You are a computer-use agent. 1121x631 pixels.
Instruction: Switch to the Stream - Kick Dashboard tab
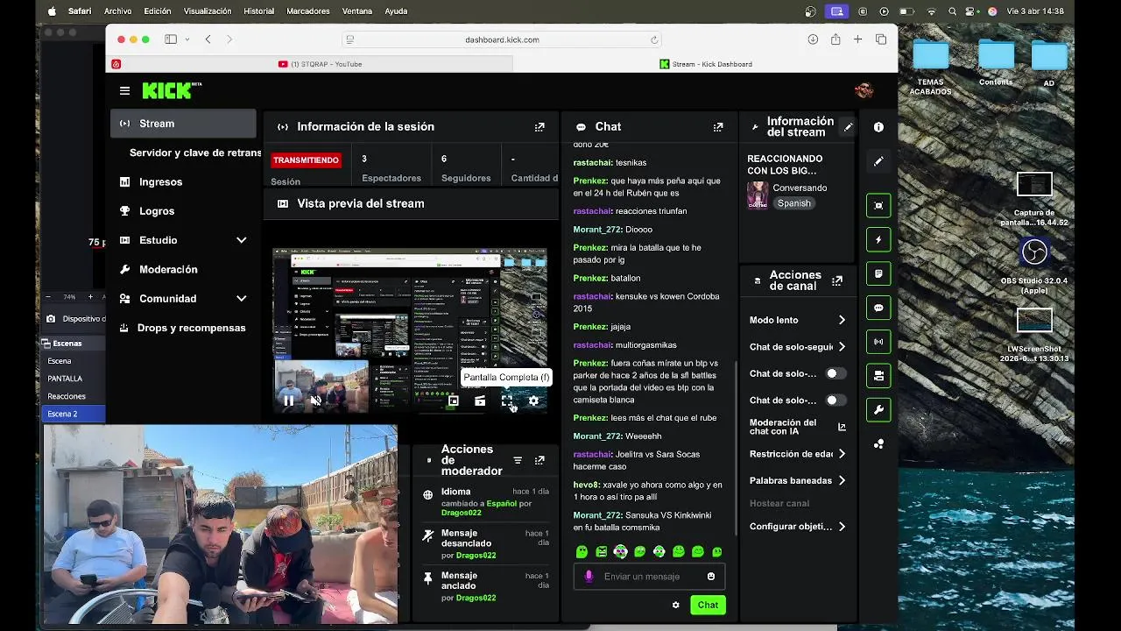point(705,64)
